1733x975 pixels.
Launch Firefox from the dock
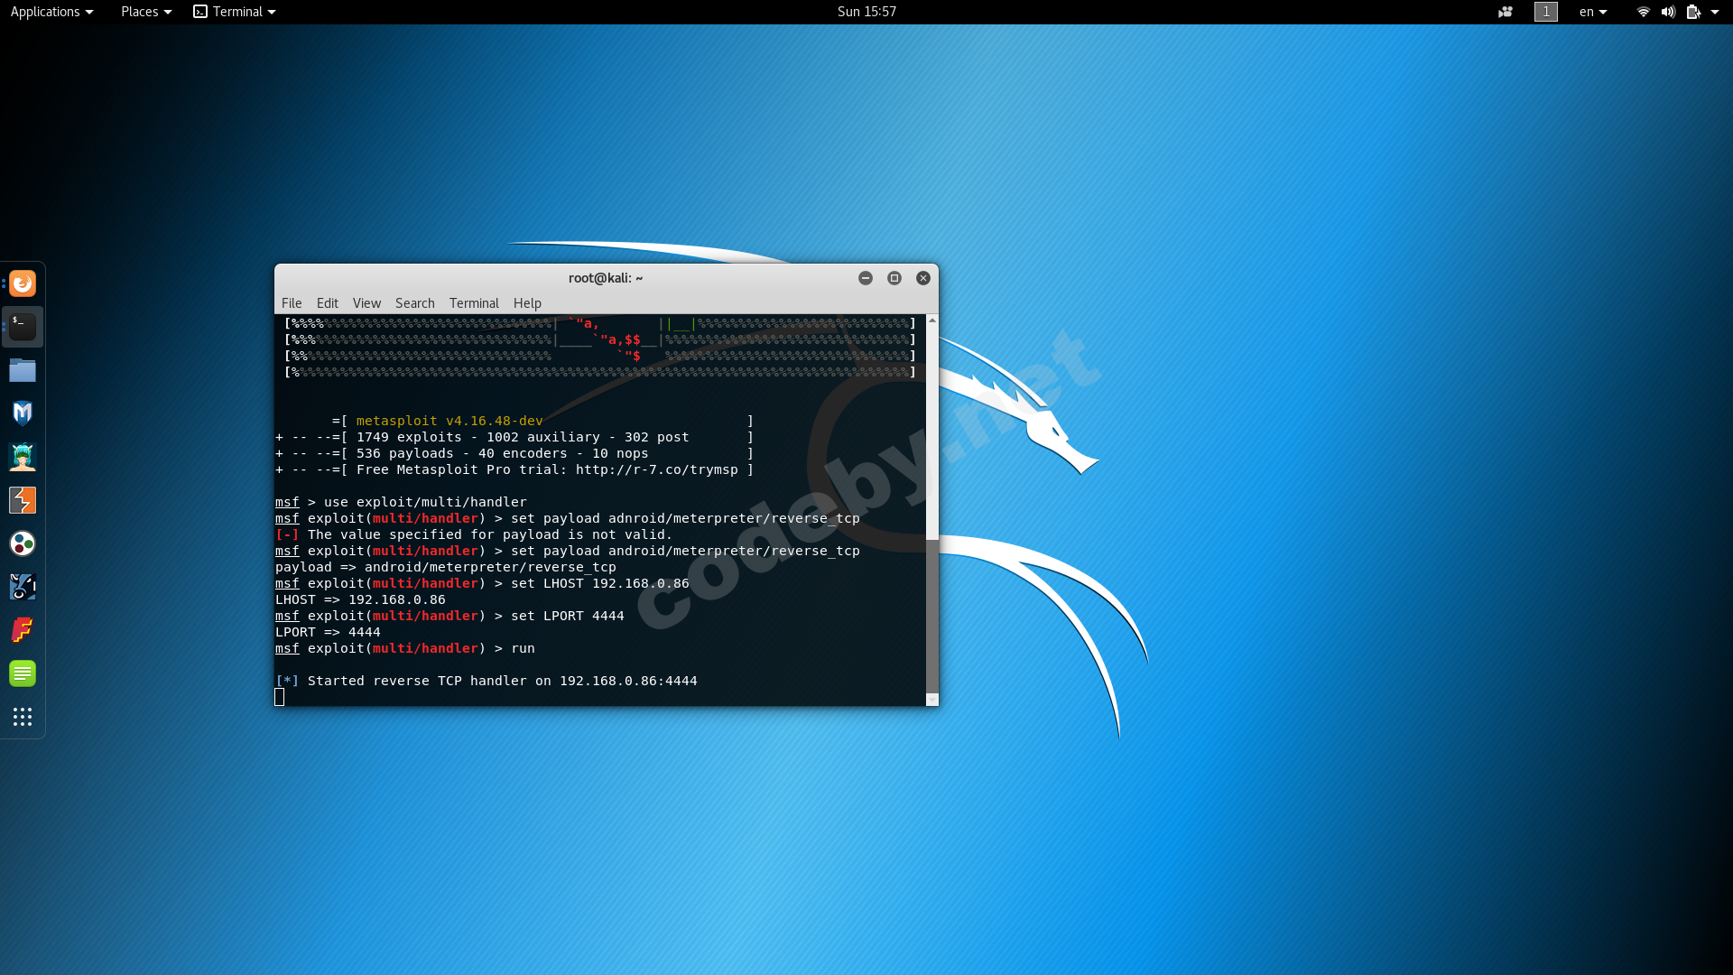[23, 283]
